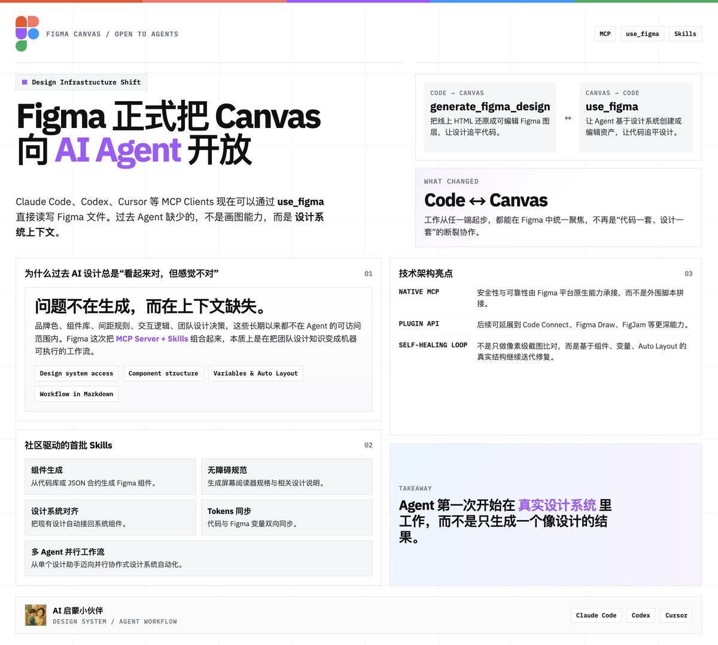Select the use_figma tag in the header
Screen dimensions: 718x645
click(x=642, y=34)
